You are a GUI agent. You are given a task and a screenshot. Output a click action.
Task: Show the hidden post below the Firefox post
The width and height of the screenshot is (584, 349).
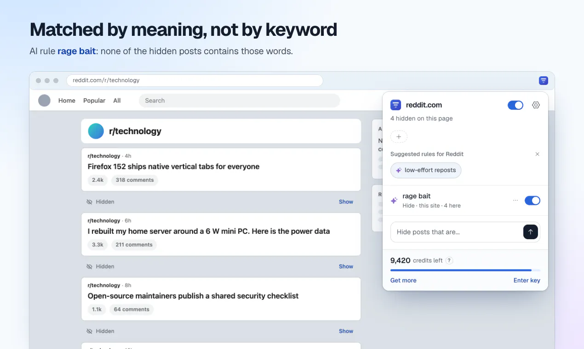click(x=346, y=202)
